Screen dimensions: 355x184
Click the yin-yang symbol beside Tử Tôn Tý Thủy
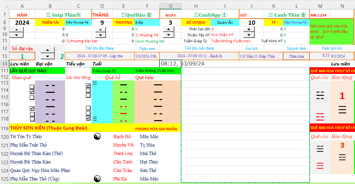pyautogui.click(x=97, y=137)
